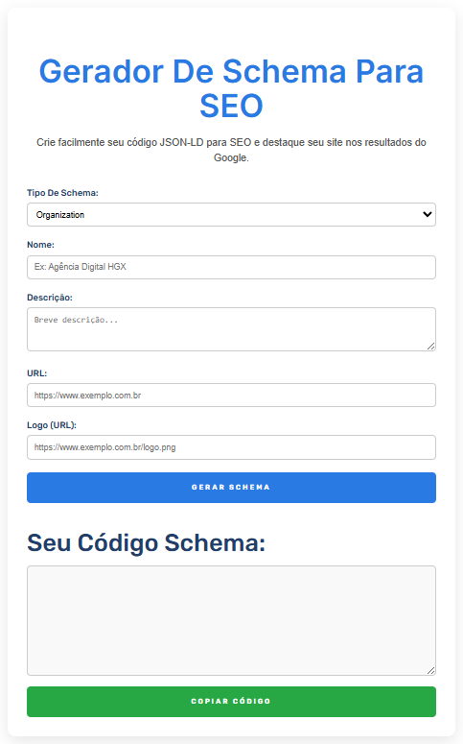Click the Gerar Schema button
The image size is (463, 744).
tap(231, 488)
